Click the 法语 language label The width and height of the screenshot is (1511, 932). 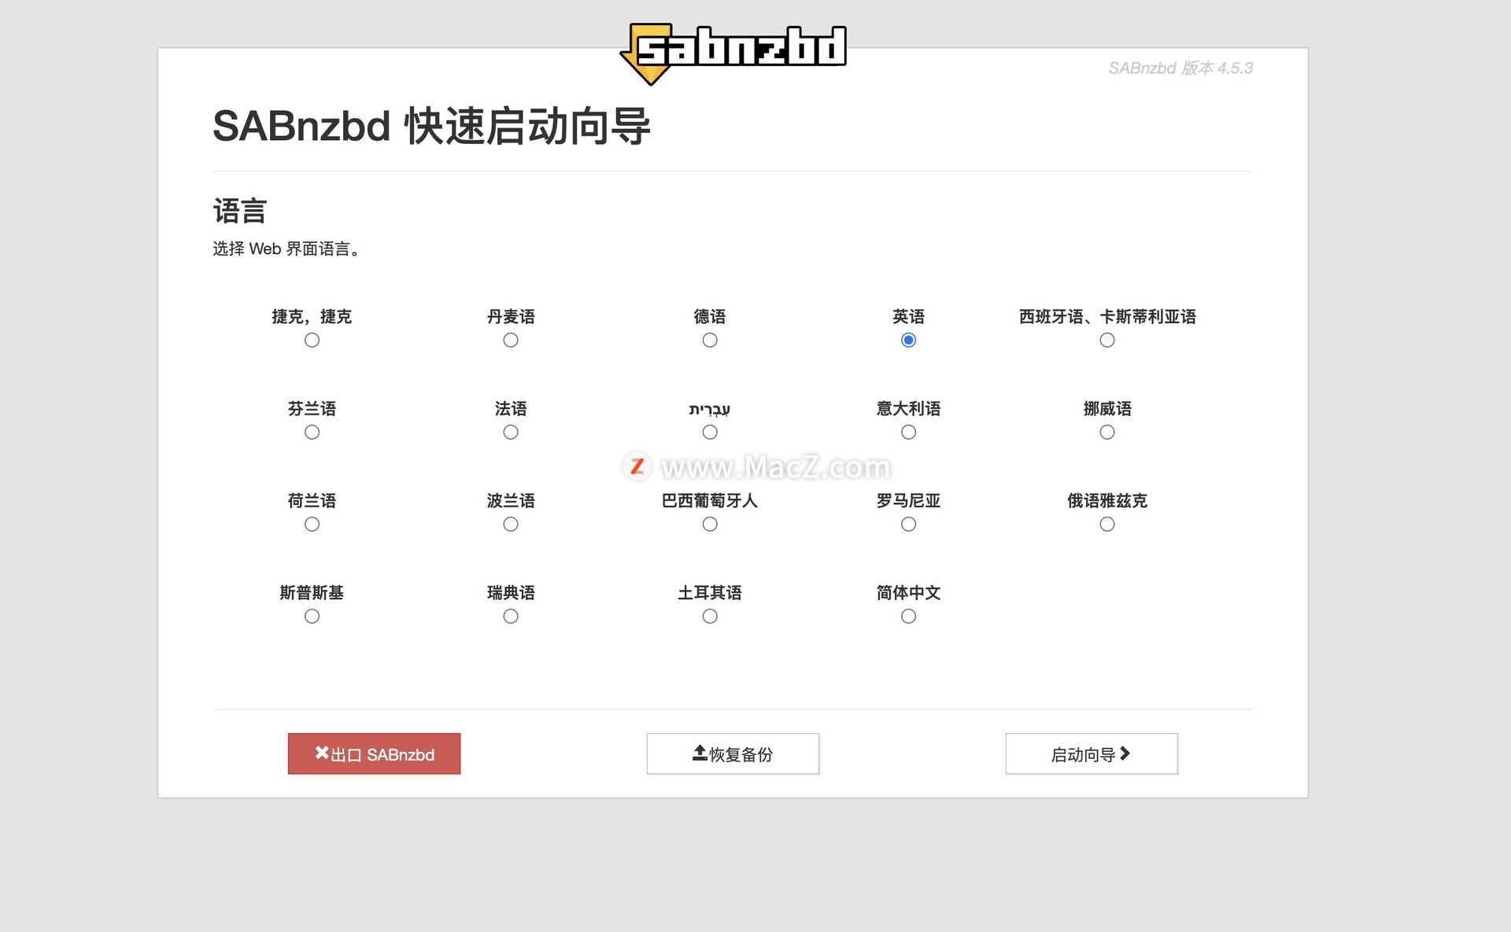511,409
